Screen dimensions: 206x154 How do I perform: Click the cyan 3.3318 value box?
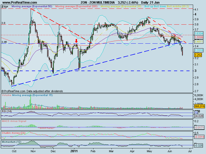(199, 50)
